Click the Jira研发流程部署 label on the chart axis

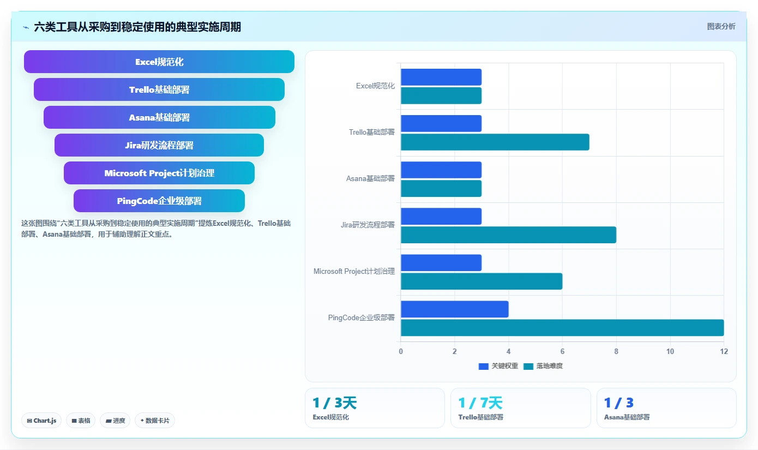click(368, 225)
